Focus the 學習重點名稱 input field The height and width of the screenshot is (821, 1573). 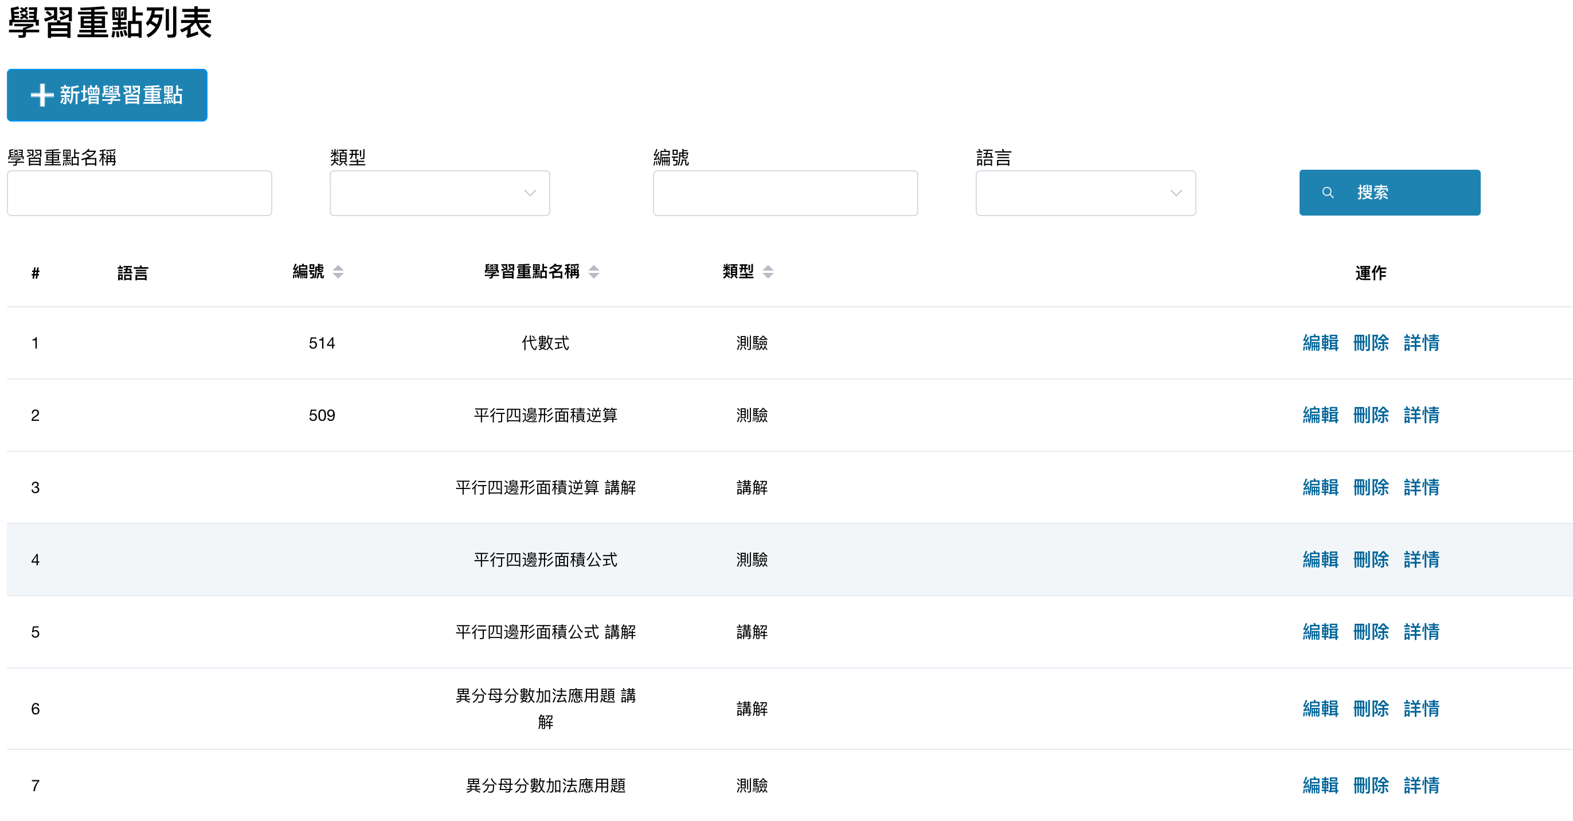click(x=139, y=193)
